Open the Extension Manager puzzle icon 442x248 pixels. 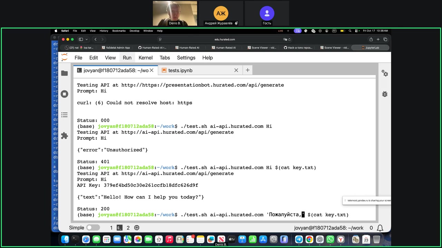[x=64, y=136]
